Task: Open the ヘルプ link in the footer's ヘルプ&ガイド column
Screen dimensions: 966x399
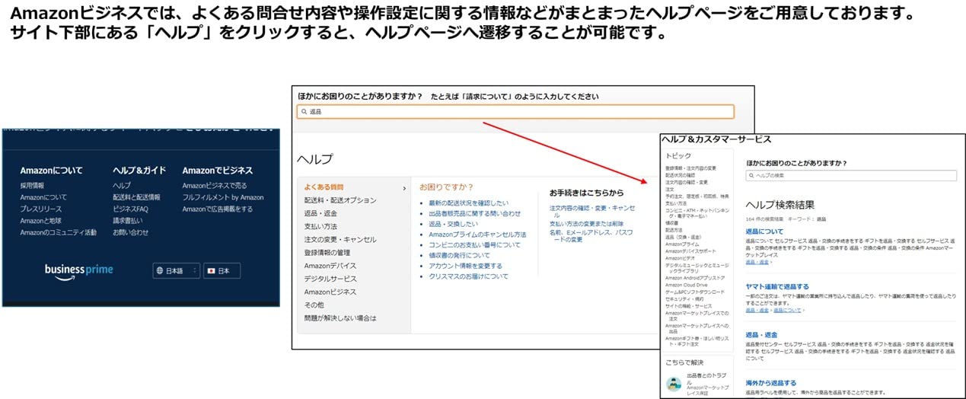Action: point(122,185)
